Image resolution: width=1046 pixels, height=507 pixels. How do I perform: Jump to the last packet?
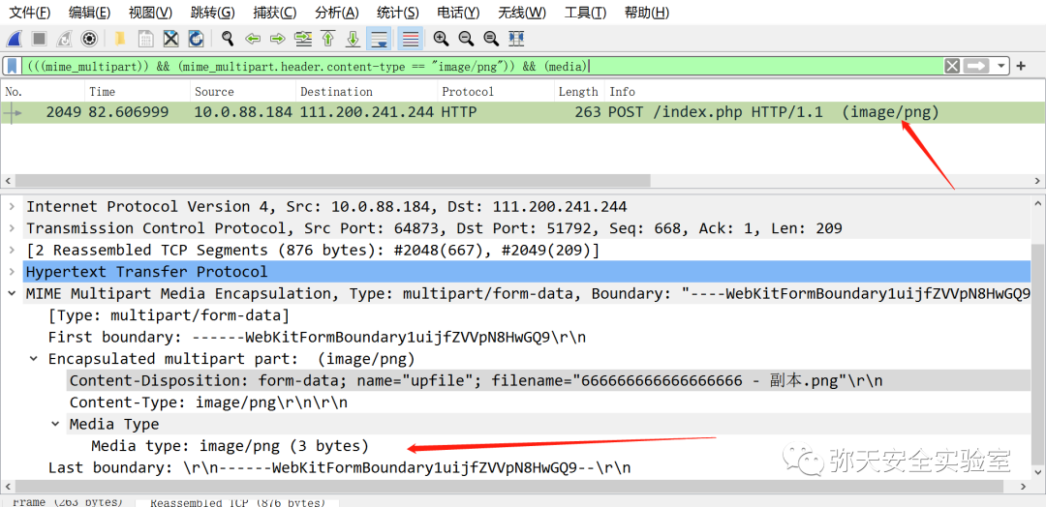pos(354,39)
